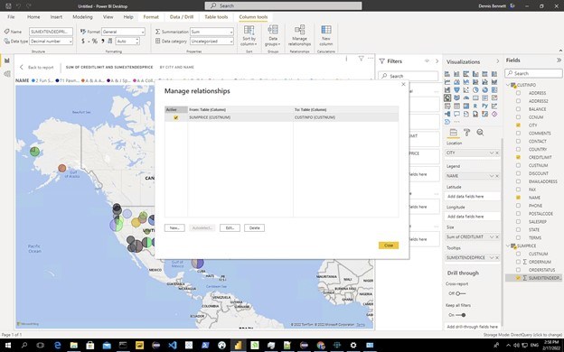The image size is (564, 352).
Task: Check the ADDRESS field checkbox
Action: [518, 93]
